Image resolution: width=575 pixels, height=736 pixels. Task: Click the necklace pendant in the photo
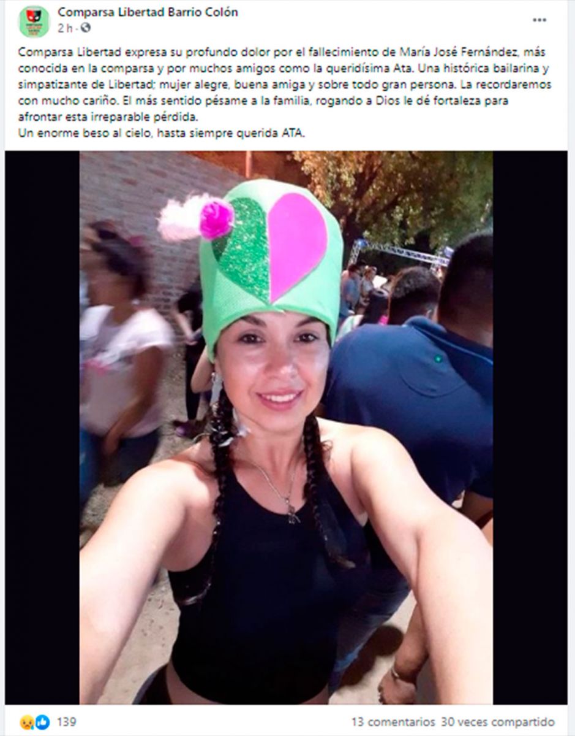[293, 515]
